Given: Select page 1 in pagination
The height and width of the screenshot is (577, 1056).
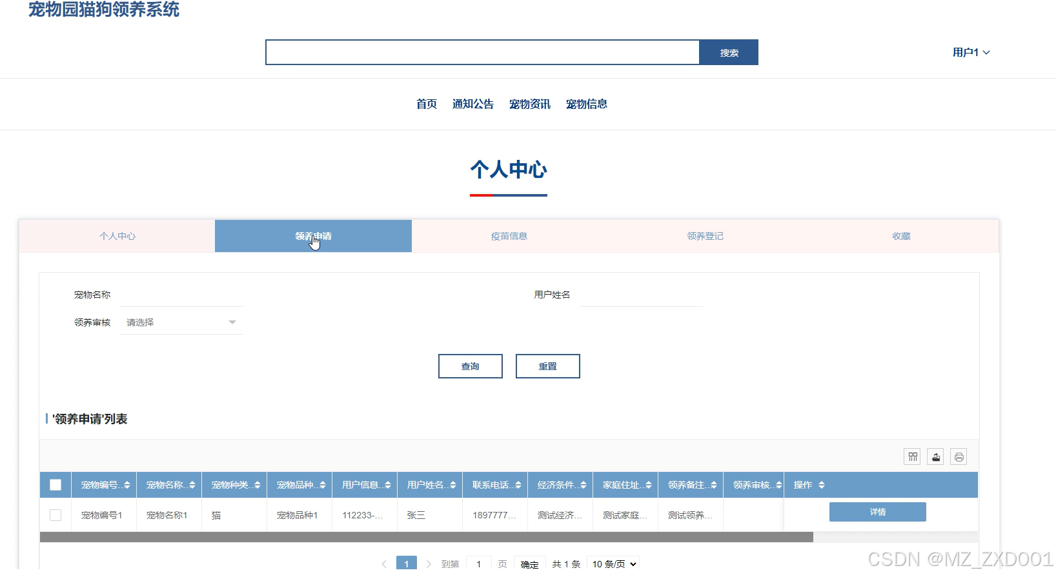Looking at the screenshot, I should (x=407, y=564).
